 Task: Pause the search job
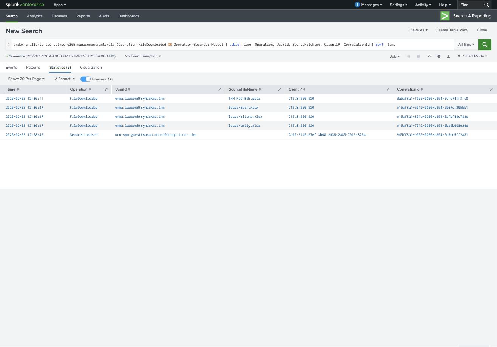click(x=409, y=56)
